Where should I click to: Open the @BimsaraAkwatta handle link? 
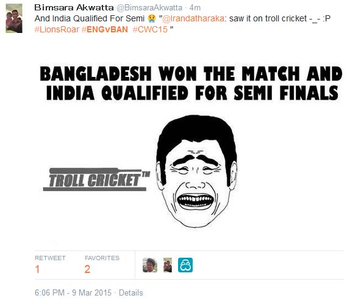(149, 8)
